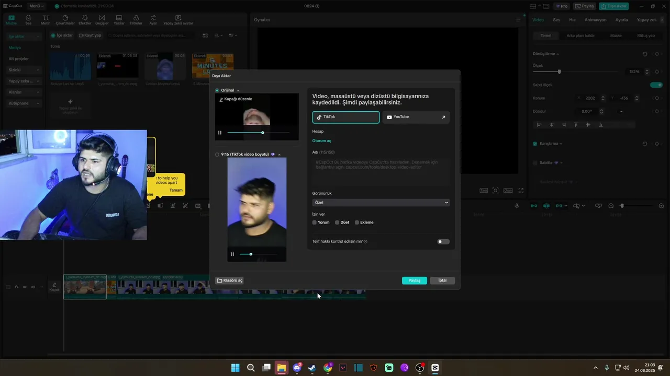The height and width of the screenshot is (376, 670).
Task: Click the Oturum aç link
Action: coord(321,141)
